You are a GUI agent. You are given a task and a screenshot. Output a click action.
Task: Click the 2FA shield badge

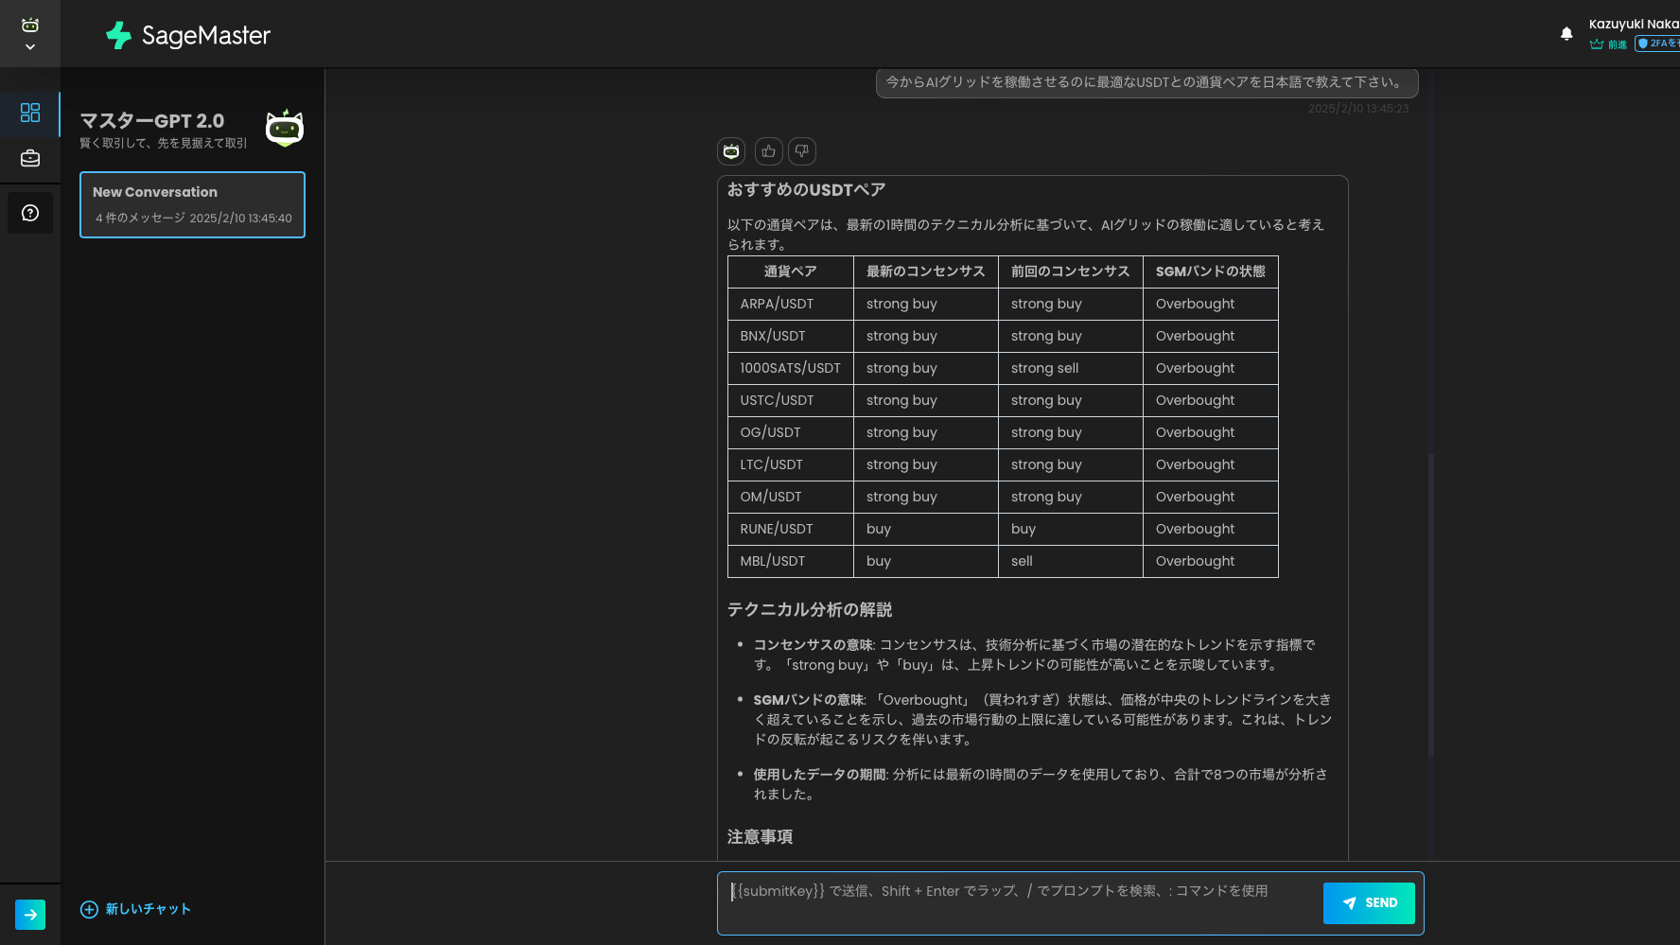(1657, 44)
